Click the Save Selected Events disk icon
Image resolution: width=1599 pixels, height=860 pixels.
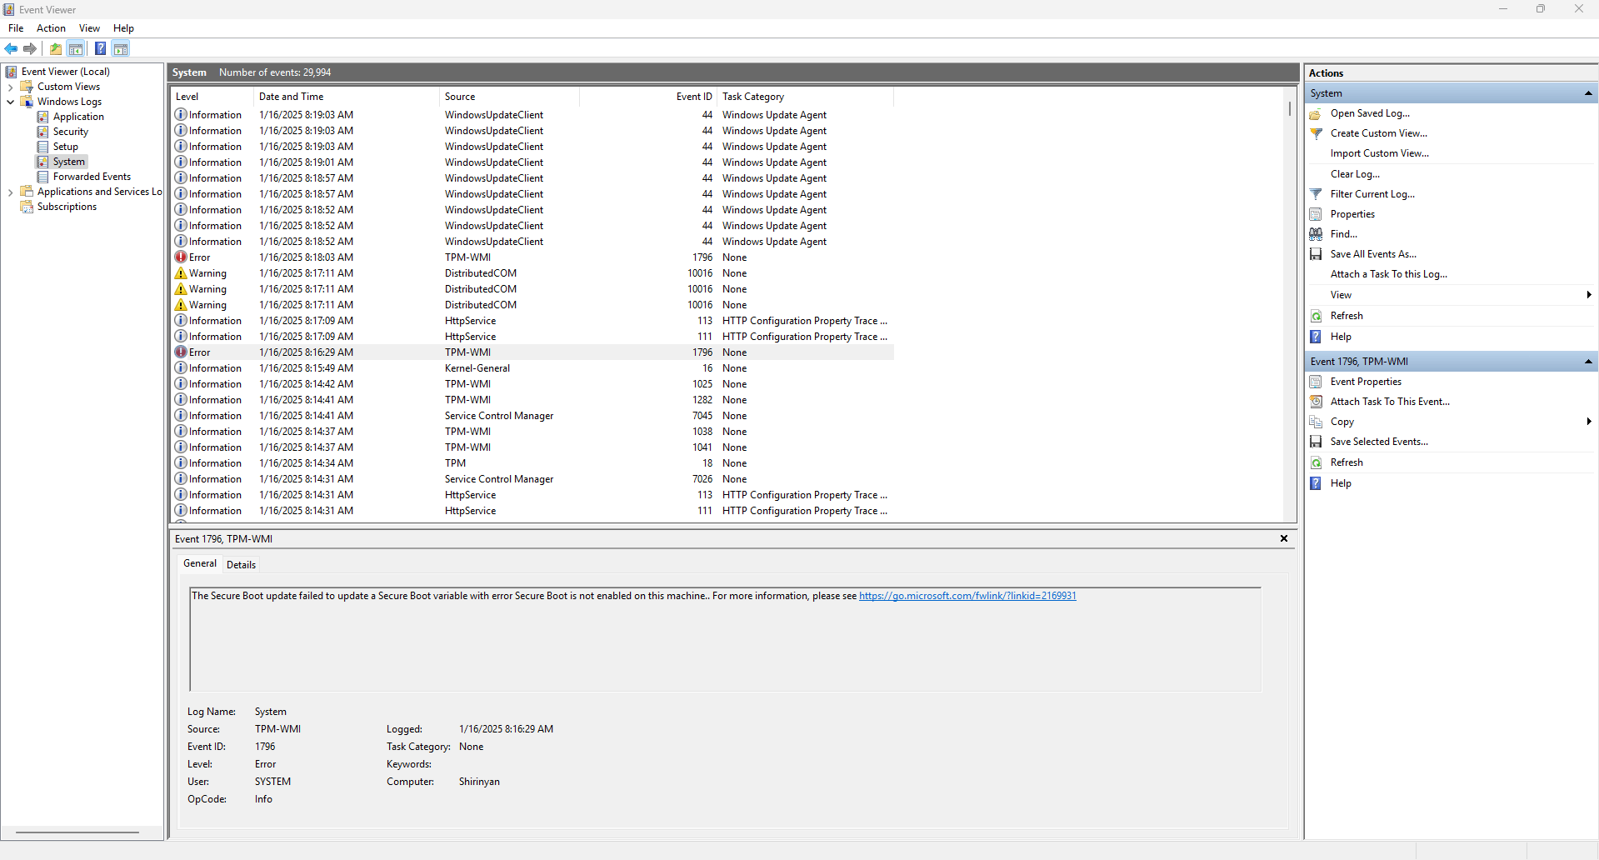[x=1316, y=442]
